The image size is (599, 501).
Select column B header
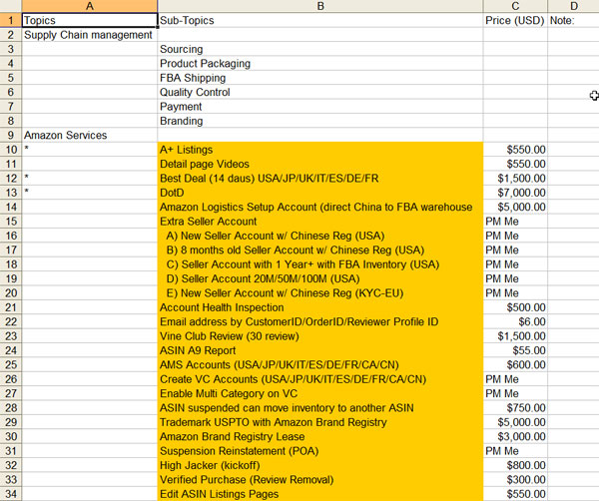click(319, 6)
